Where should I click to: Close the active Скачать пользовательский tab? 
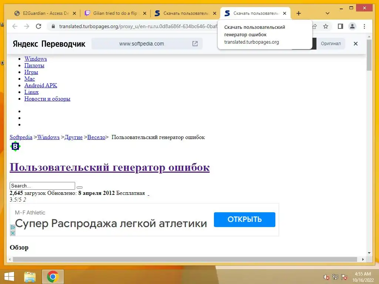coord(285,13)
